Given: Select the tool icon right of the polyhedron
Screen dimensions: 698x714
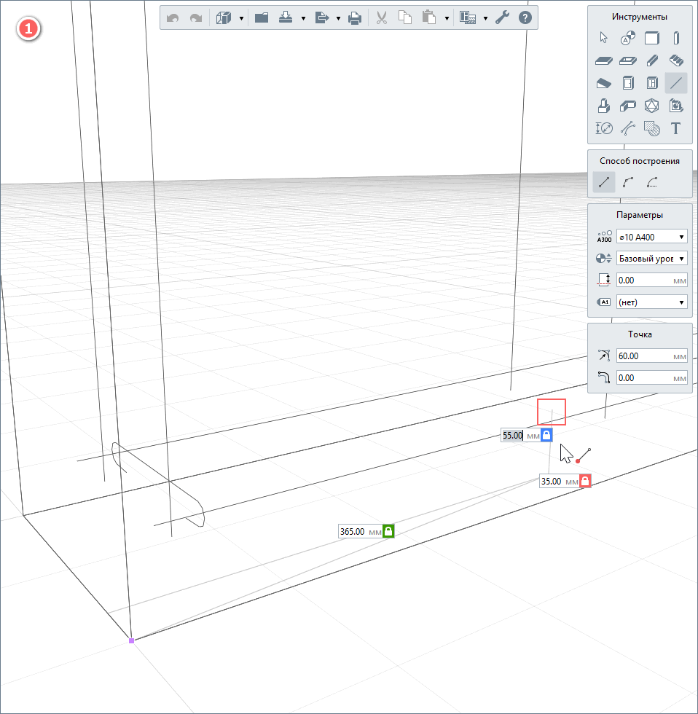Looking at the screenshot, I should tap(676, 106).
